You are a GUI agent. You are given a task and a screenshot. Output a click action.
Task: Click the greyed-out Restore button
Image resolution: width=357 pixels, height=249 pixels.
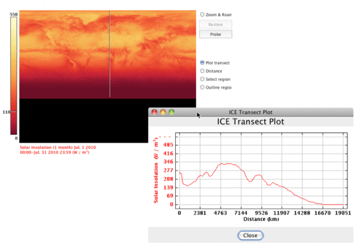pyautogui.click(x=215, y=25)
